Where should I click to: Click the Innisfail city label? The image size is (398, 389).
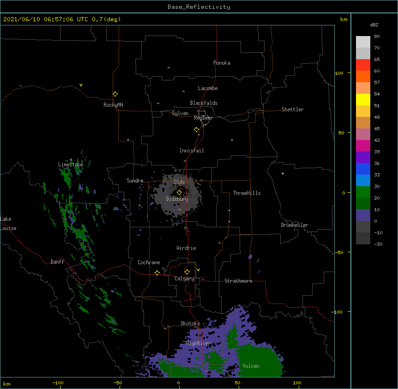click(192, 151)
